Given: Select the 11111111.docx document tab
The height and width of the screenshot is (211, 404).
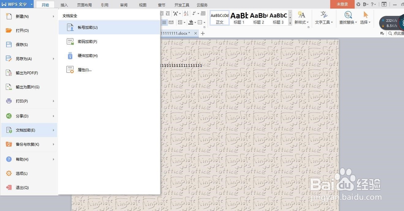Looking at the screenshot, I should coord(179,33).
